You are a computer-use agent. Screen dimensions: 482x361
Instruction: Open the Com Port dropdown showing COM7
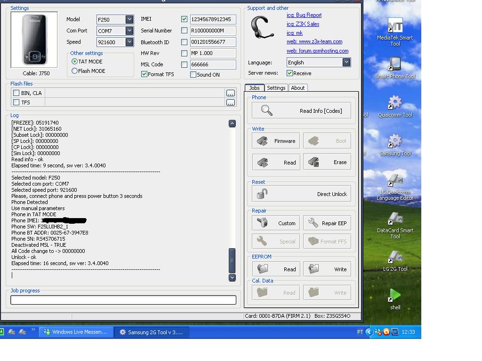click(129, 31)
